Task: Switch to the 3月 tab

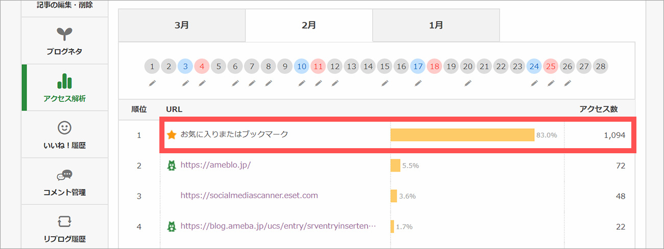Action: pyautogui.click(x=182, y=25)
